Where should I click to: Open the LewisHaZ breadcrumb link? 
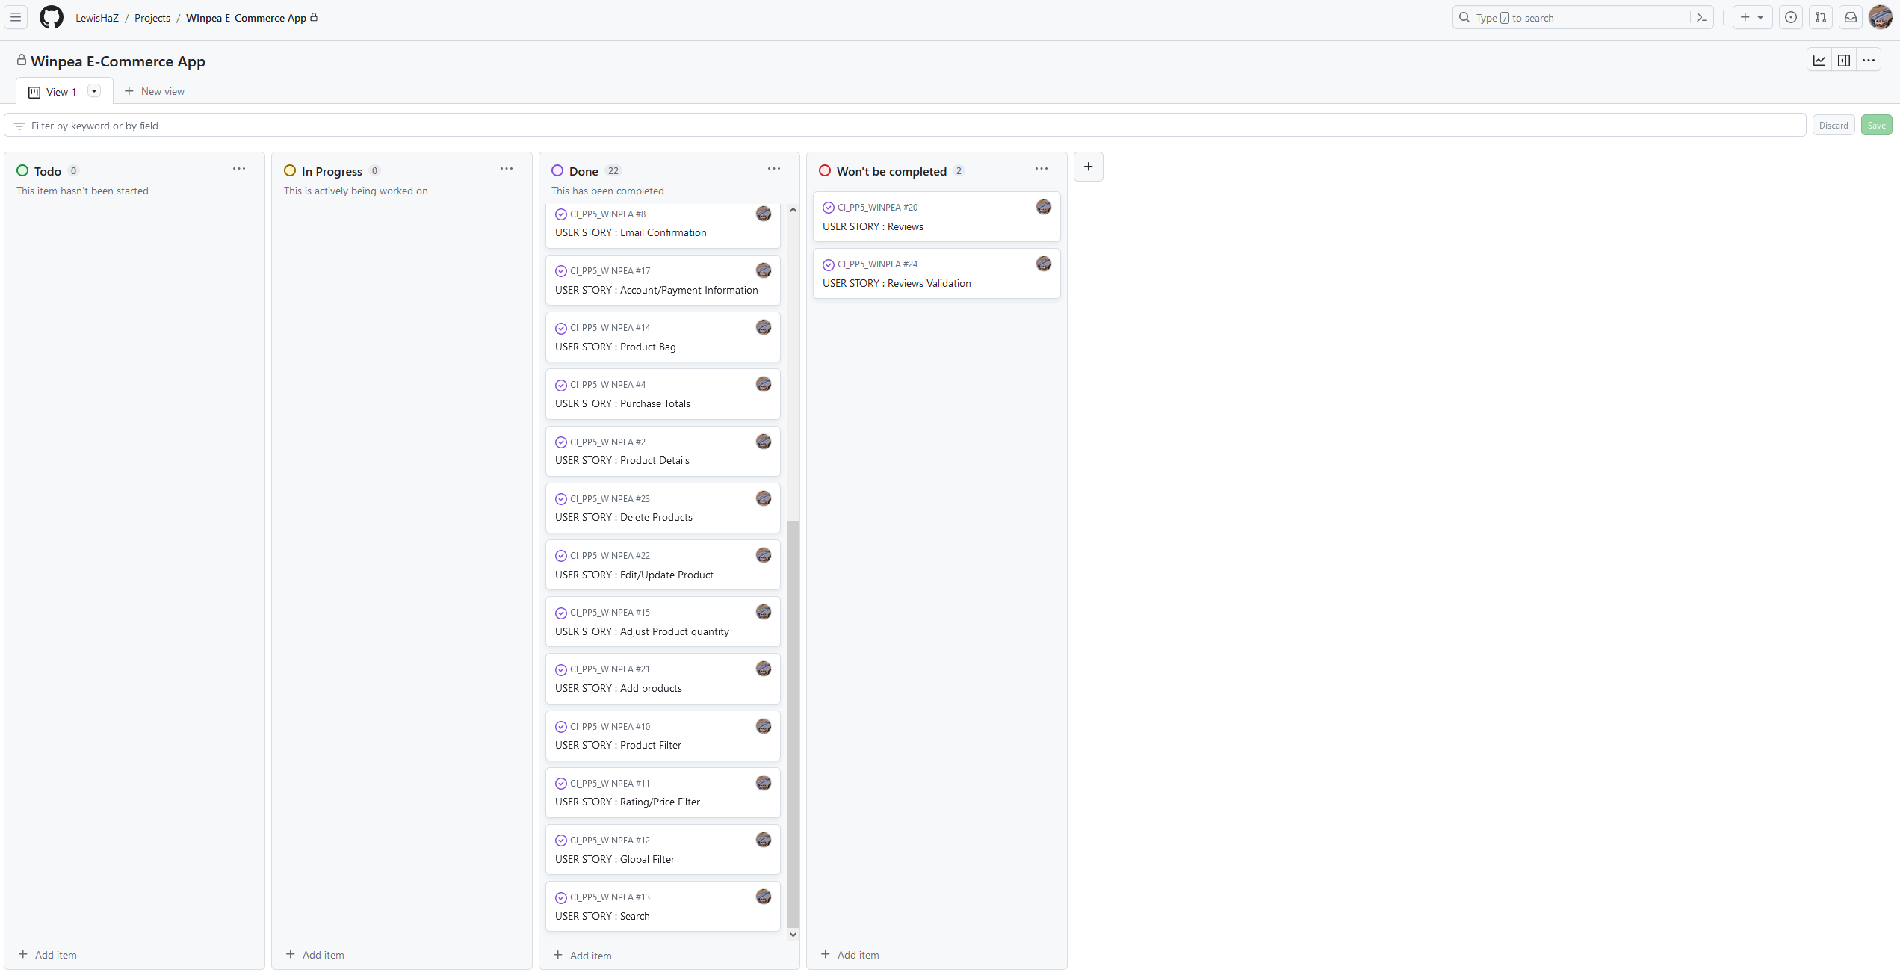97,18
